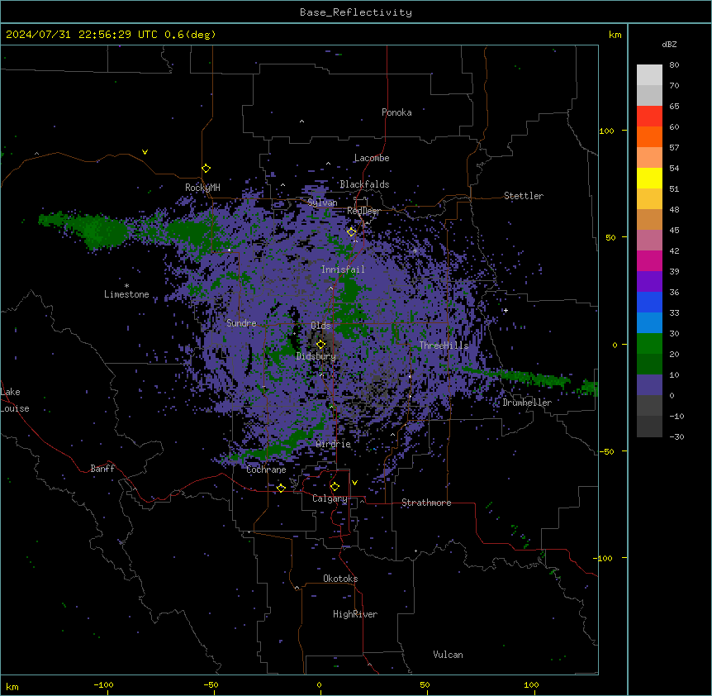Click the km unit label at bottom left
Image resolution: width=712 pixels, height=696 pixels.
[12, 687]
